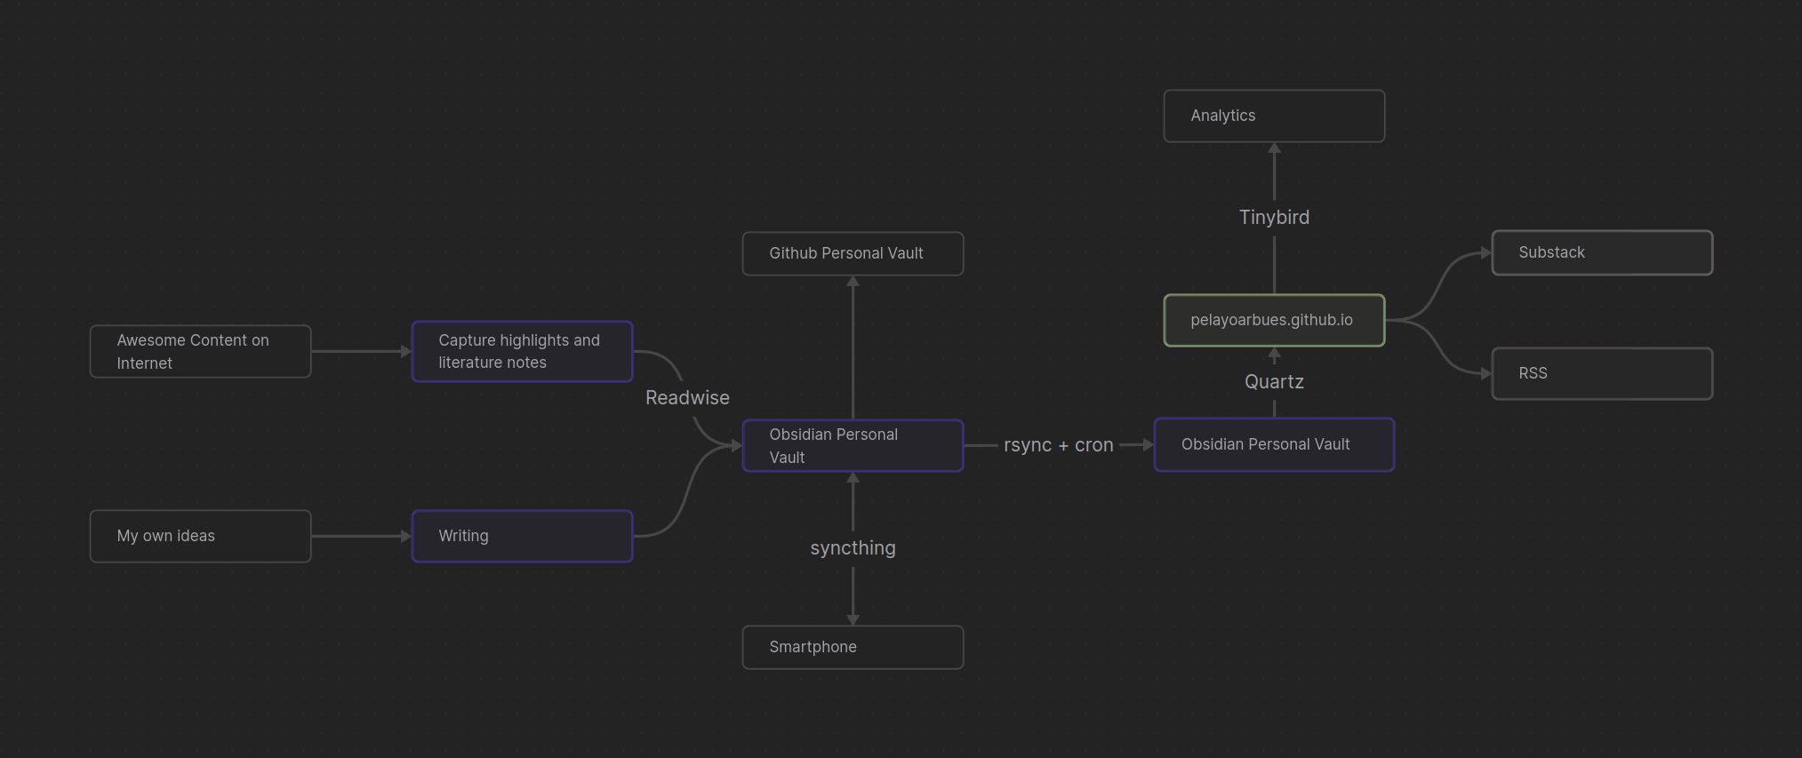
Task: Select the pelayoarbues.github.io node
Action: [1274, 320]
